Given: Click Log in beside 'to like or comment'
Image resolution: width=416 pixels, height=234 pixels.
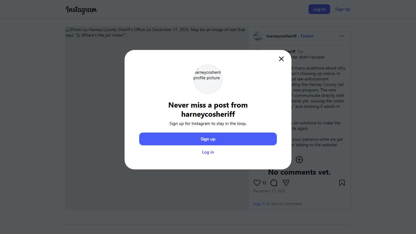Looking at the screenshot, I should [259, 204].
